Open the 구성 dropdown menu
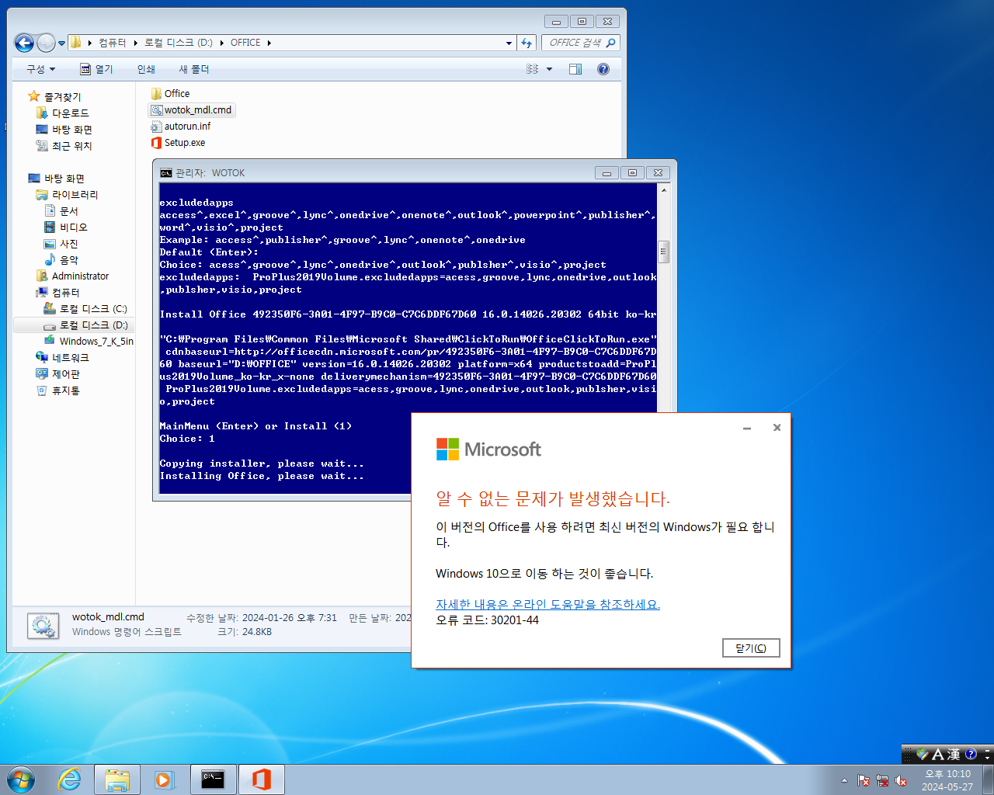This screenshot has height=795, width=994. coord(41,69)
